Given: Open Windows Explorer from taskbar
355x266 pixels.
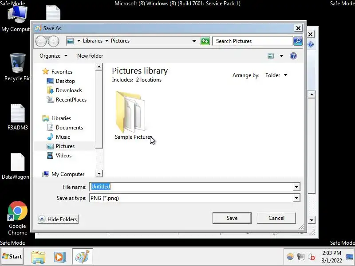Looking at the screenshot, I should tap(38, 257).
